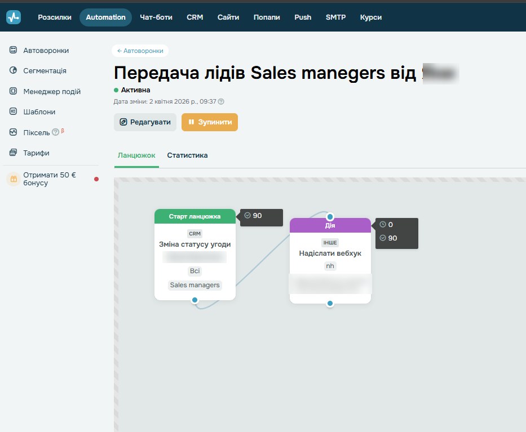Screen dimensions: 526x432
Task: Navigate to Сайти
Action: pyautogui.click(x=228, y=17)
